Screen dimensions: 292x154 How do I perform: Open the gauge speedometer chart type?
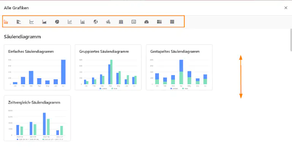click(x=146, y=22)
